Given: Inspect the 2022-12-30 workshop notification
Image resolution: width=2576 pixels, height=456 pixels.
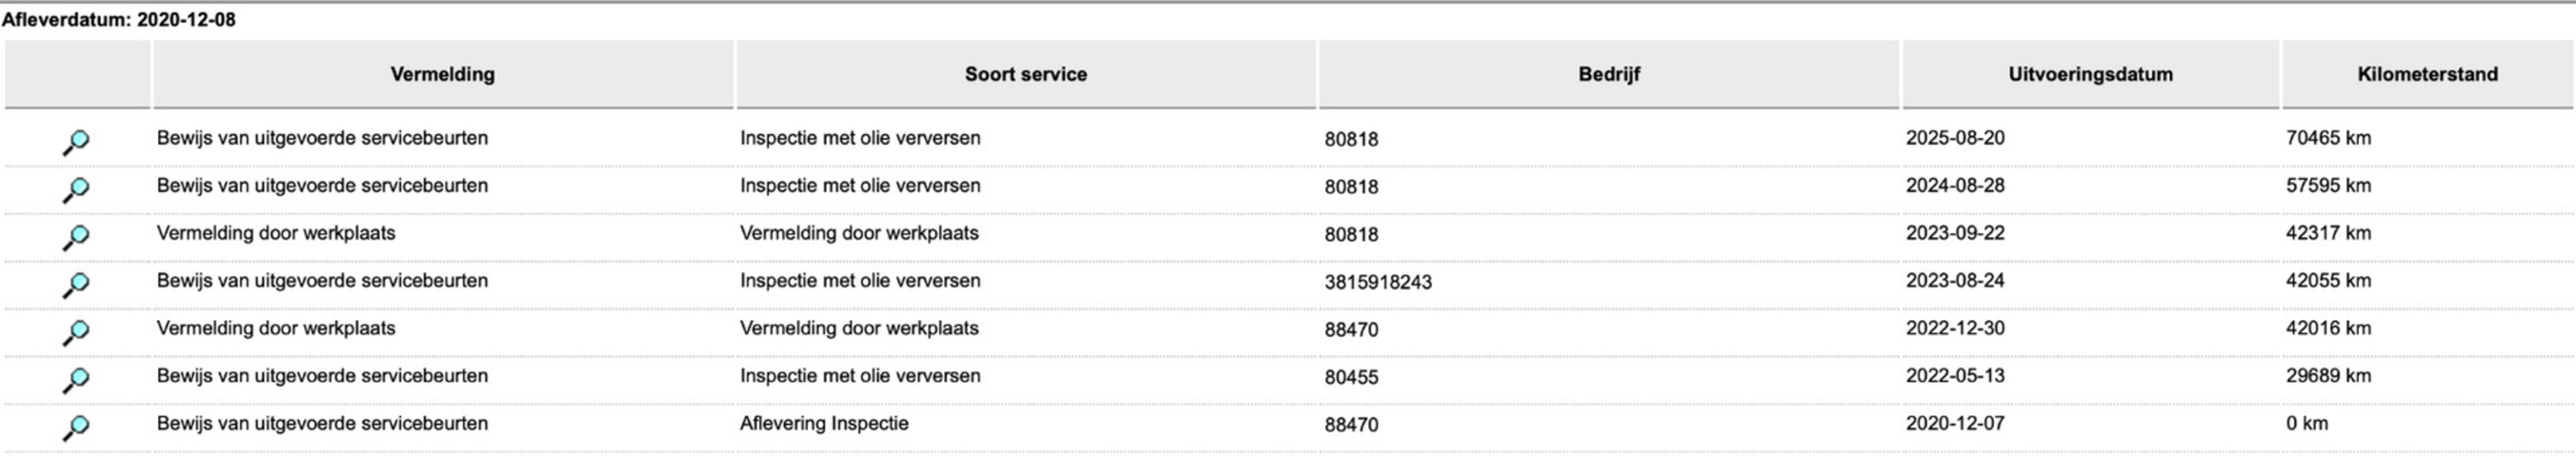Looking at the screenshot, I should click(76, 332).
